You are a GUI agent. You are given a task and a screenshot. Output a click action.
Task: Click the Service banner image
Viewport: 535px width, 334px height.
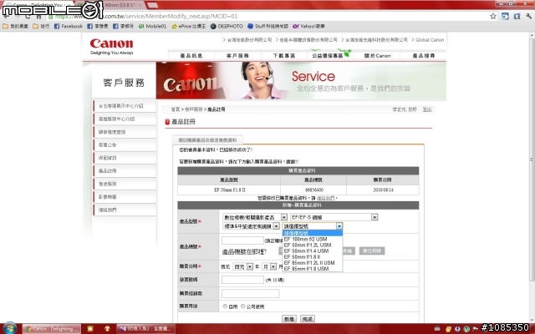tap(301, 80)
